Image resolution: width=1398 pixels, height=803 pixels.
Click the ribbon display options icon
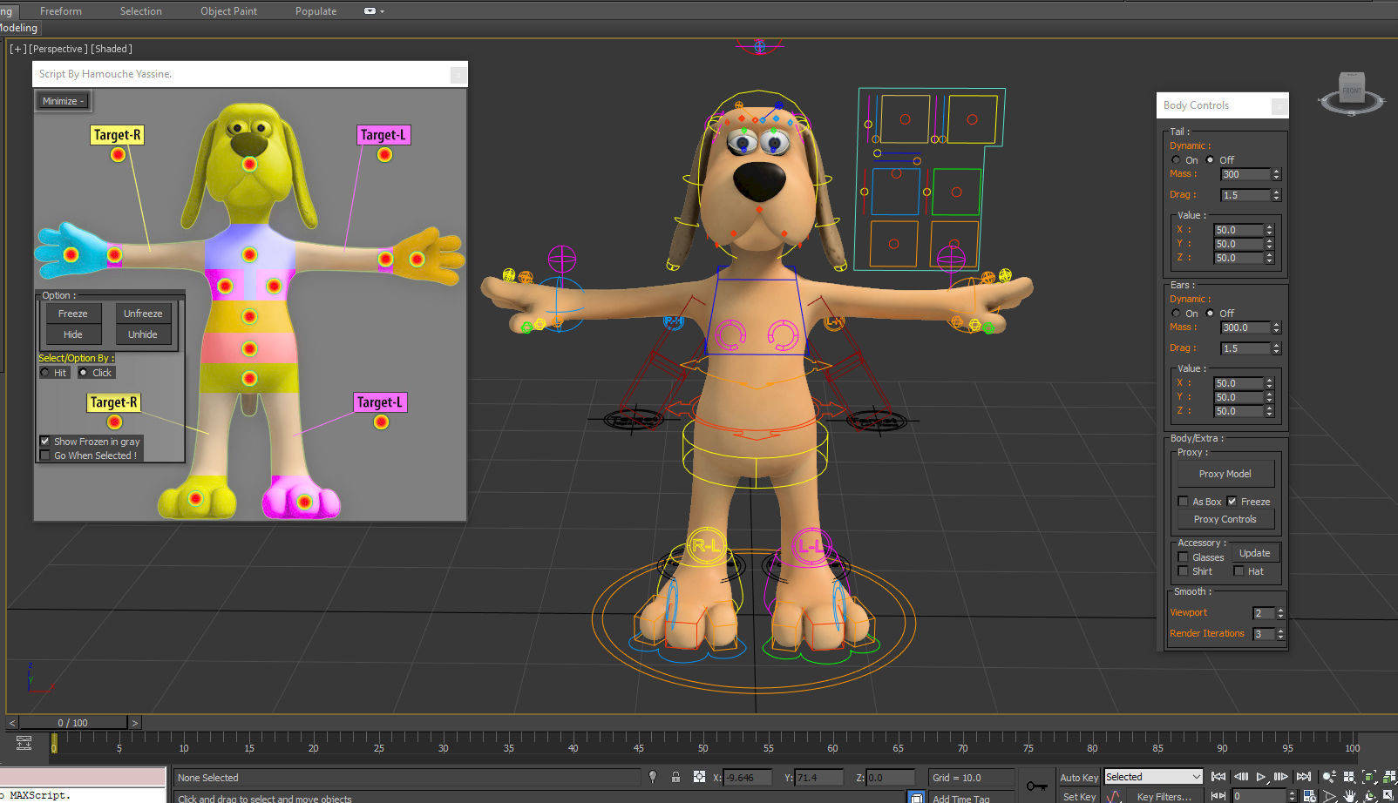[373, 11]
